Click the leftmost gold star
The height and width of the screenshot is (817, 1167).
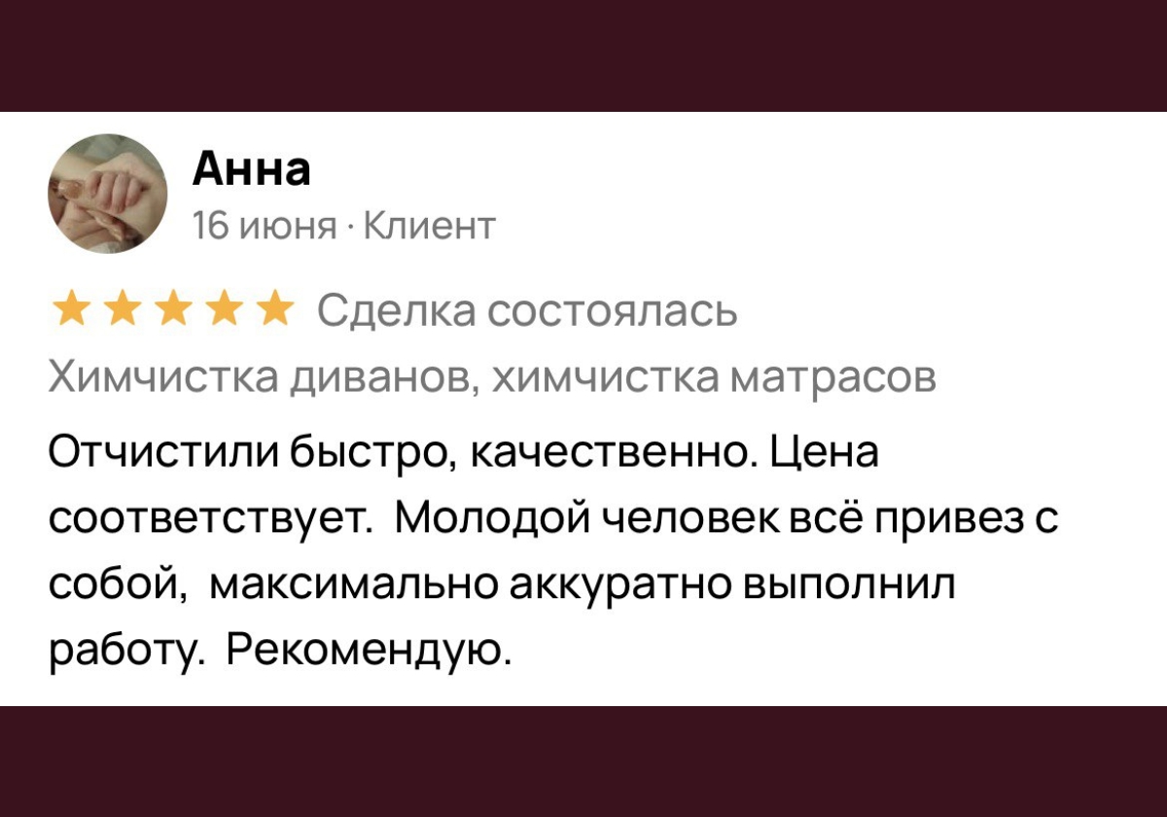click(x=71, y=309)
